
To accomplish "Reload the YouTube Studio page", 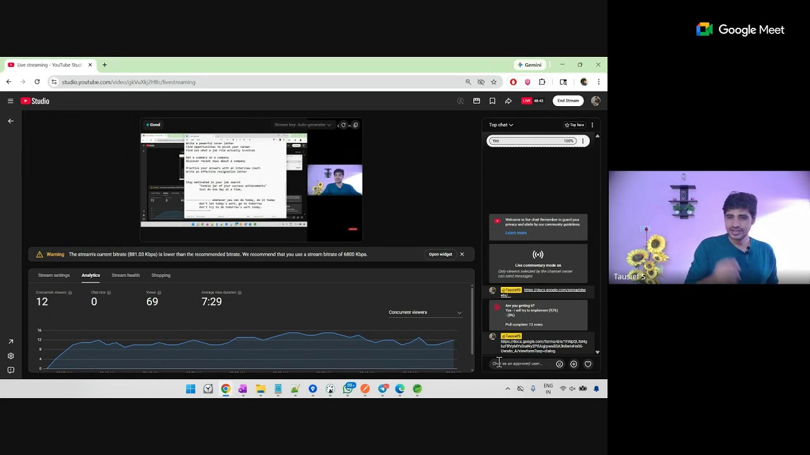I will [x=37, y=82].
